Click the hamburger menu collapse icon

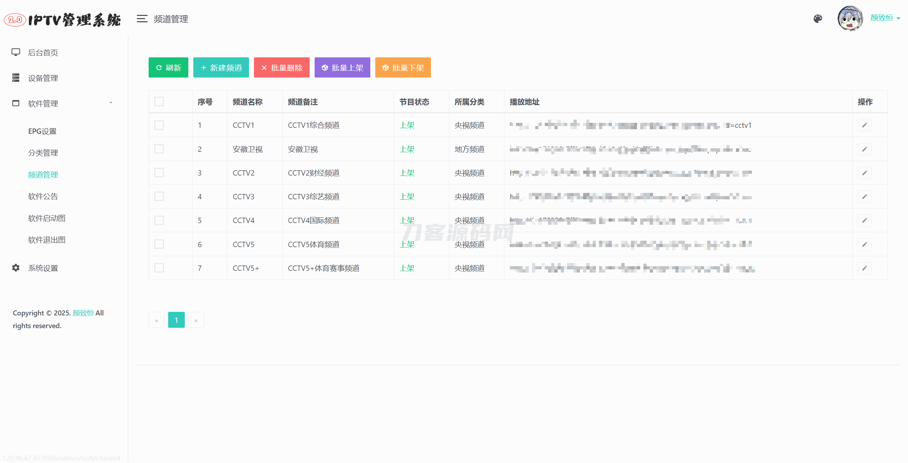[x=142, y=19]
